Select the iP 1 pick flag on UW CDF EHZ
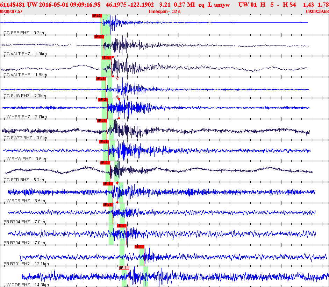This screenshot has width=329, height=287. click(124, 268)
